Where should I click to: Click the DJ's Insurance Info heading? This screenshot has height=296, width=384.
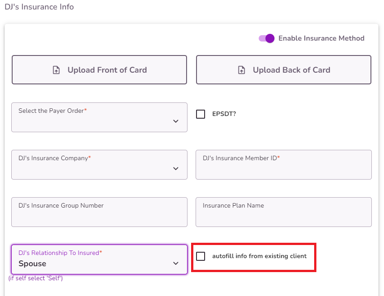tap(39, 7)
